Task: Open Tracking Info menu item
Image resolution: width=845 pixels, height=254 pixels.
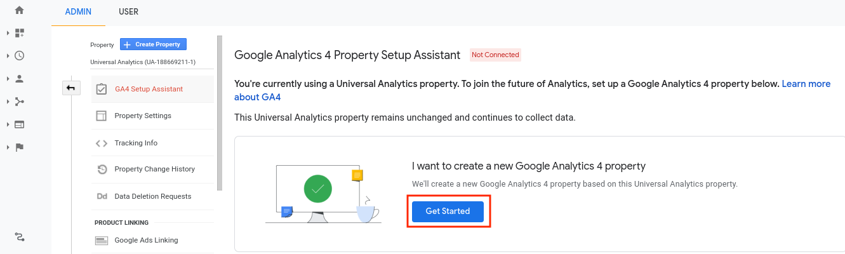Action: tap(136, 143)
